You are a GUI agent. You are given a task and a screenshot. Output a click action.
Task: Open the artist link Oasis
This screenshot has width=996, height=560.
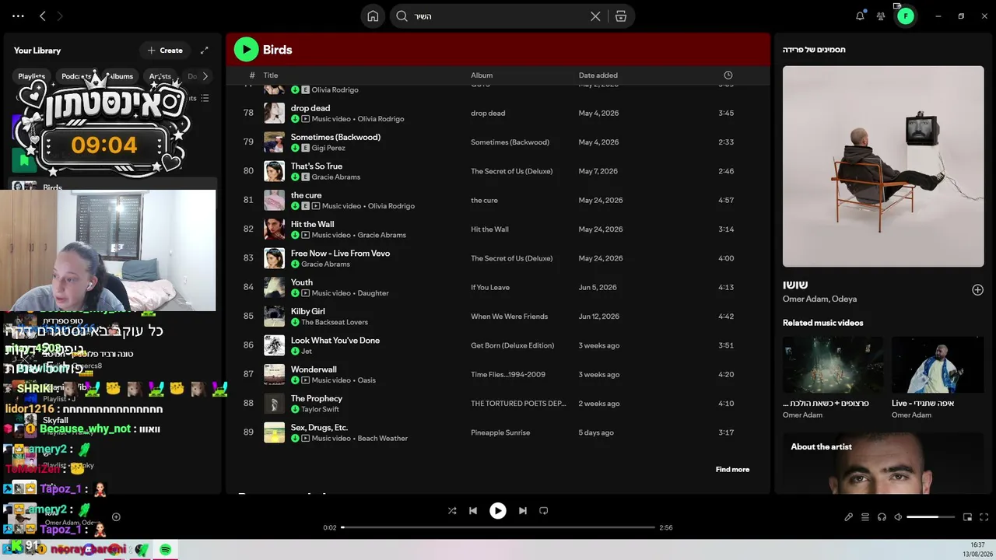(x=366, y=380)
